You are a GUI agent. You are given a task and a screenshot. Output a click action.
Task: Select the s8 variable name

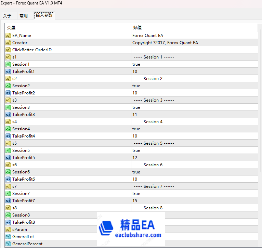pyautogui.click(x=15, y=208)
